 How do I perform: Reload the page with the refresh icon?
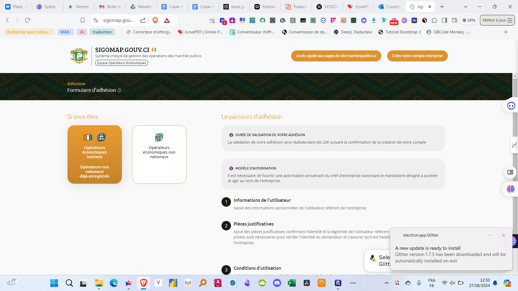tap(28, 20)
